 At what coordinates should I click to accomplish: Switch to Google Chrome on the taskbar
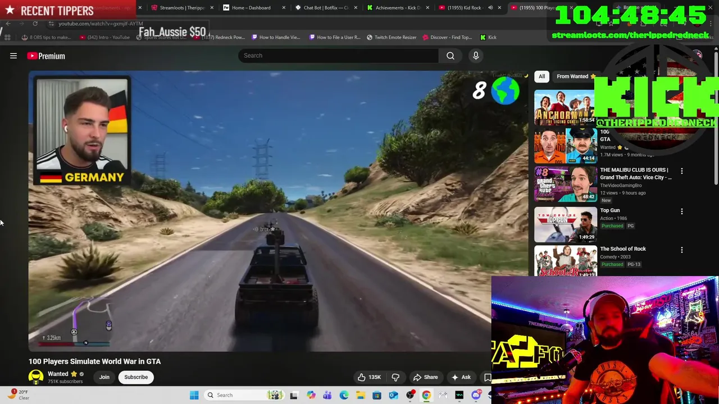(x=426, y=395)
